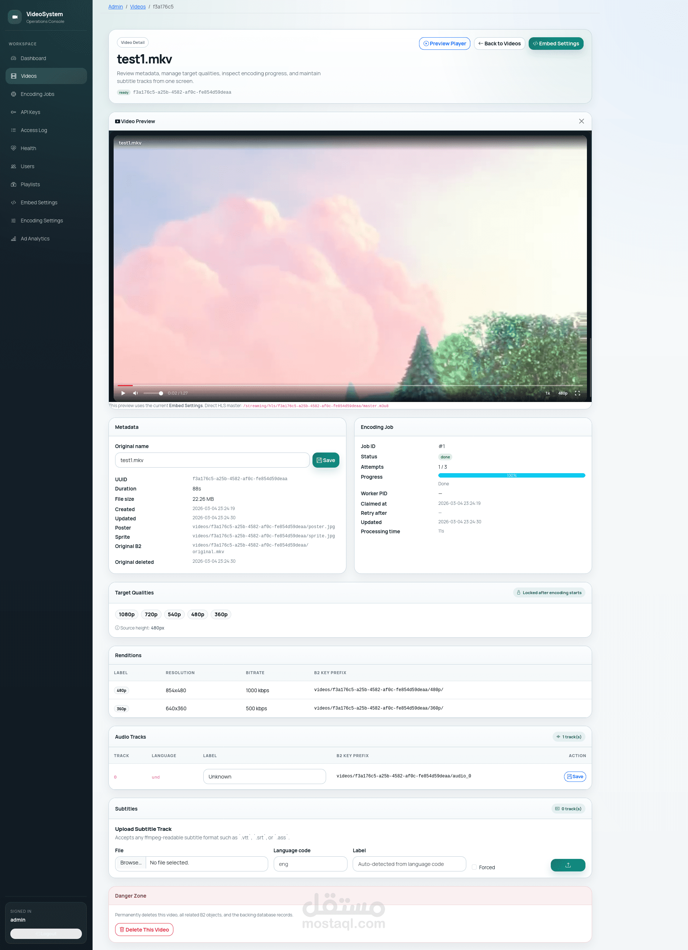Click the done status badge

point(445,457)
